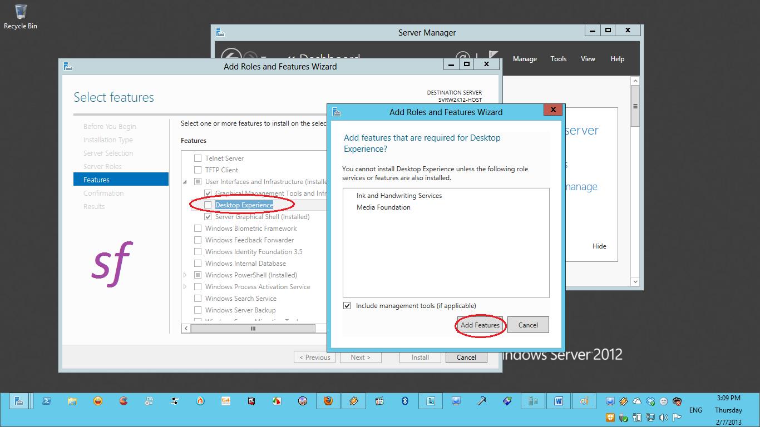Click the CD disc taskbar icon

point(303,401)
